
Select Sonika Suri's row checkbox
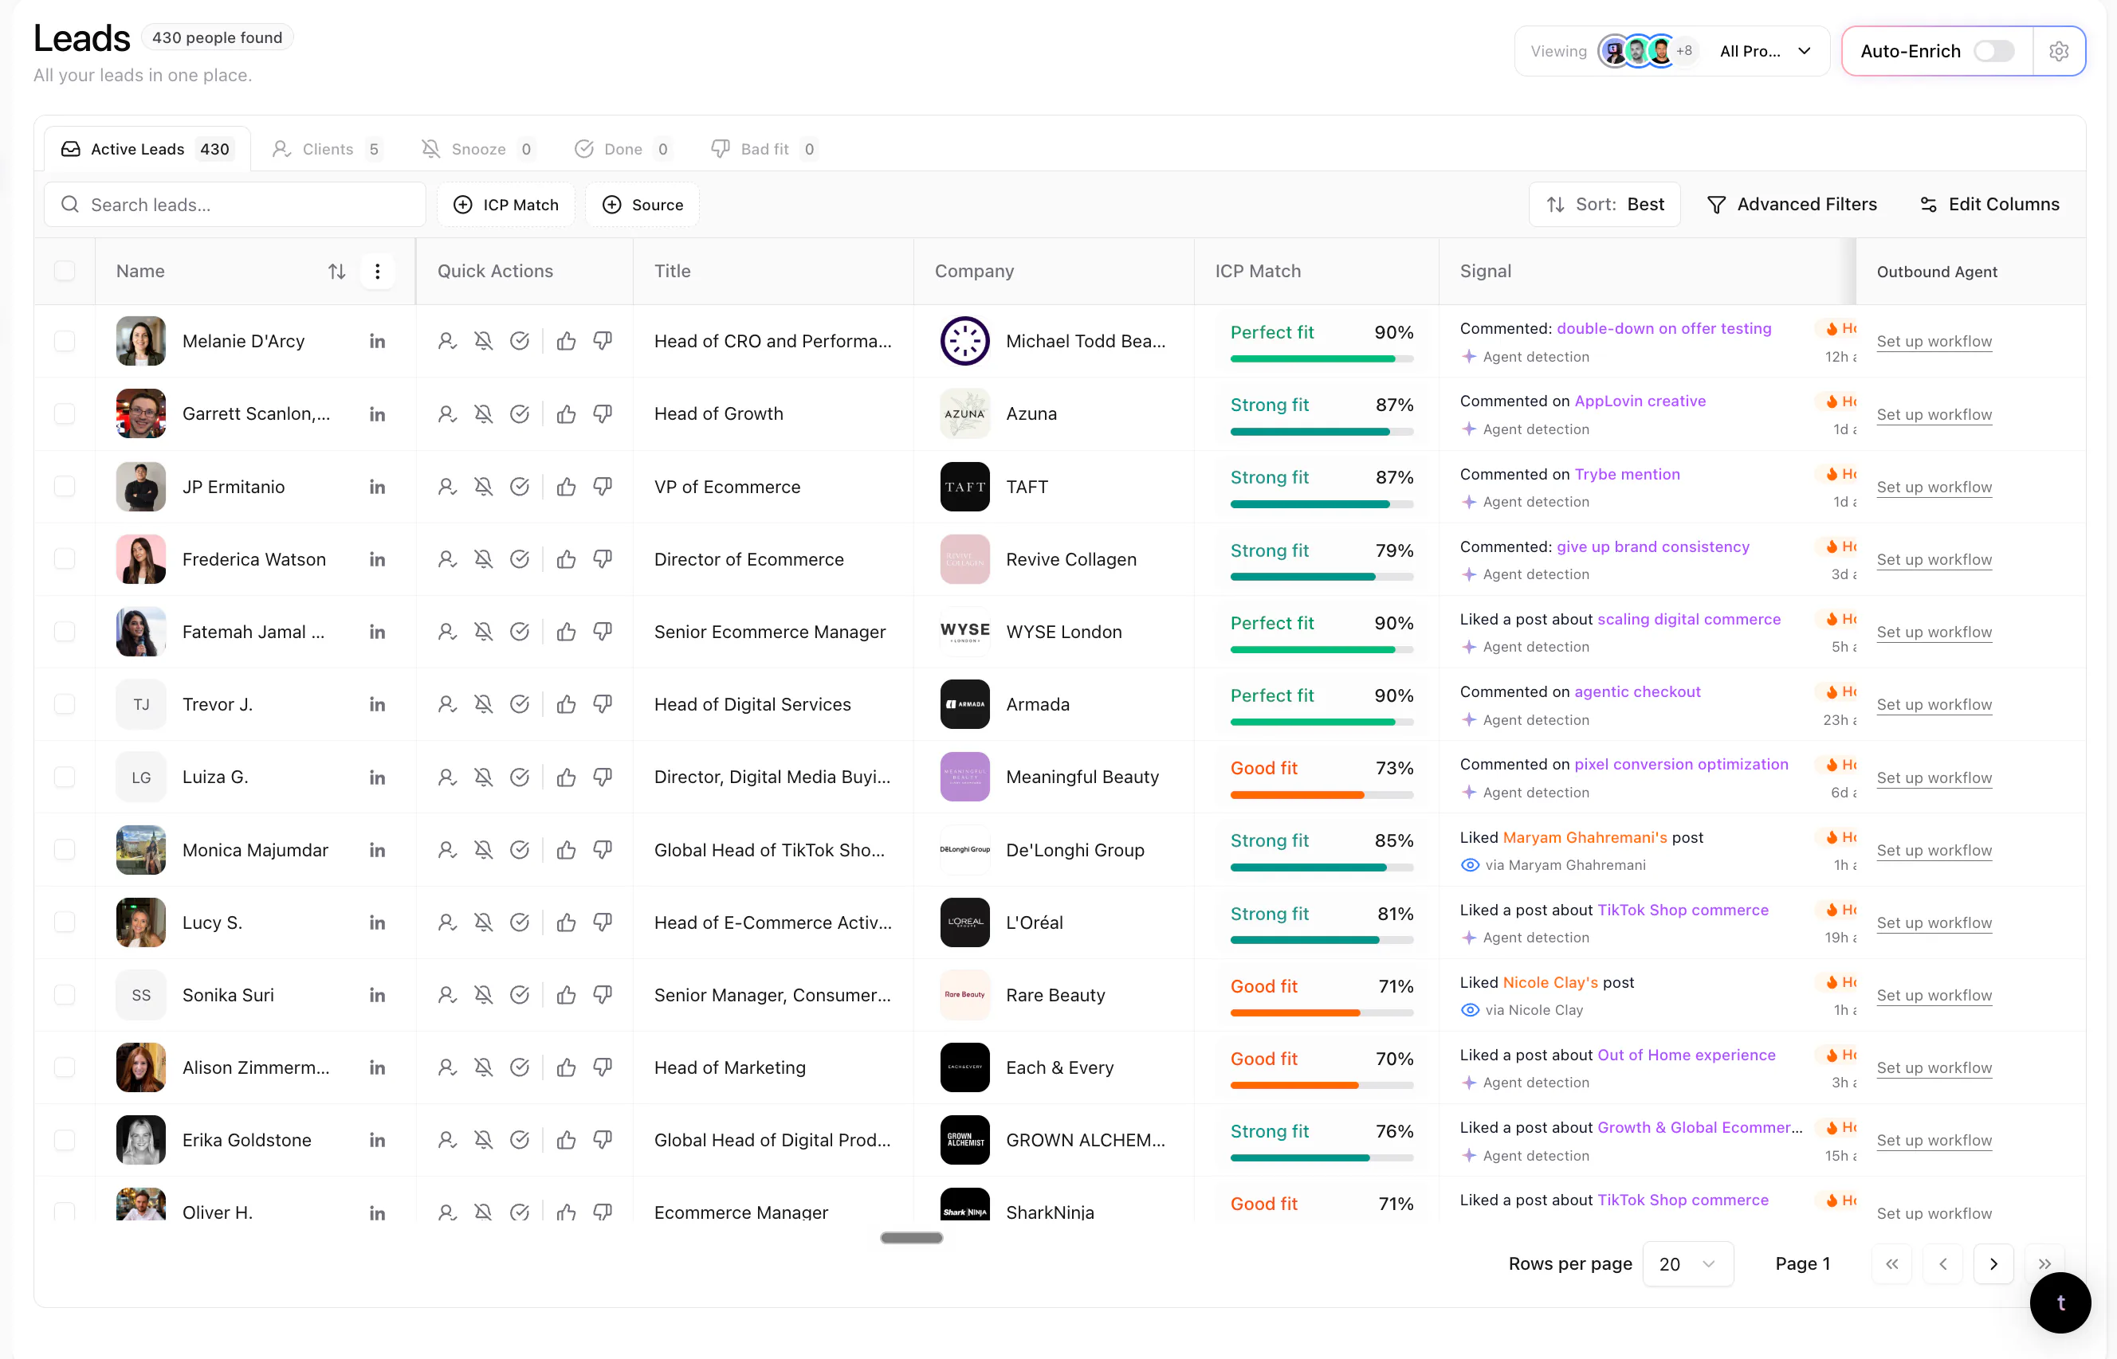(65, 994)
